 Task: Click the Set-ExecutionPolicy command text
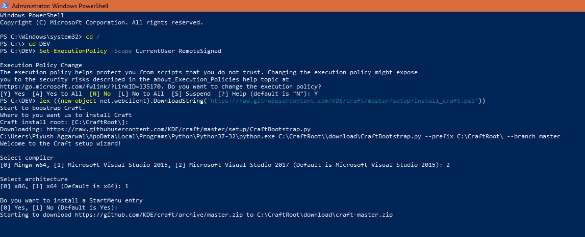click(x=73, y=51)
